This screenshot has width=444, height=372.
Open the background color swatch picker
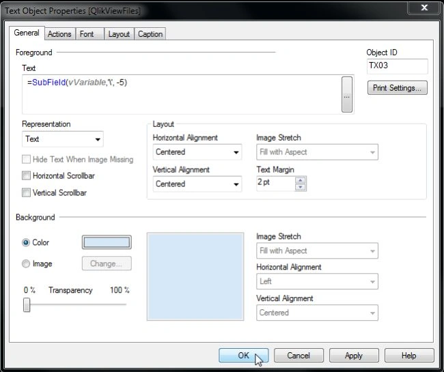[x=107, y=242]
